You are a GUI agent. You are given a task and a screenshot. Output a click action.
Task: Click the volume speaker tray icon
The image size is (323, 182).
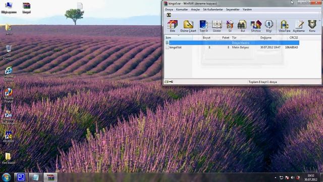[x=293, y=177]
